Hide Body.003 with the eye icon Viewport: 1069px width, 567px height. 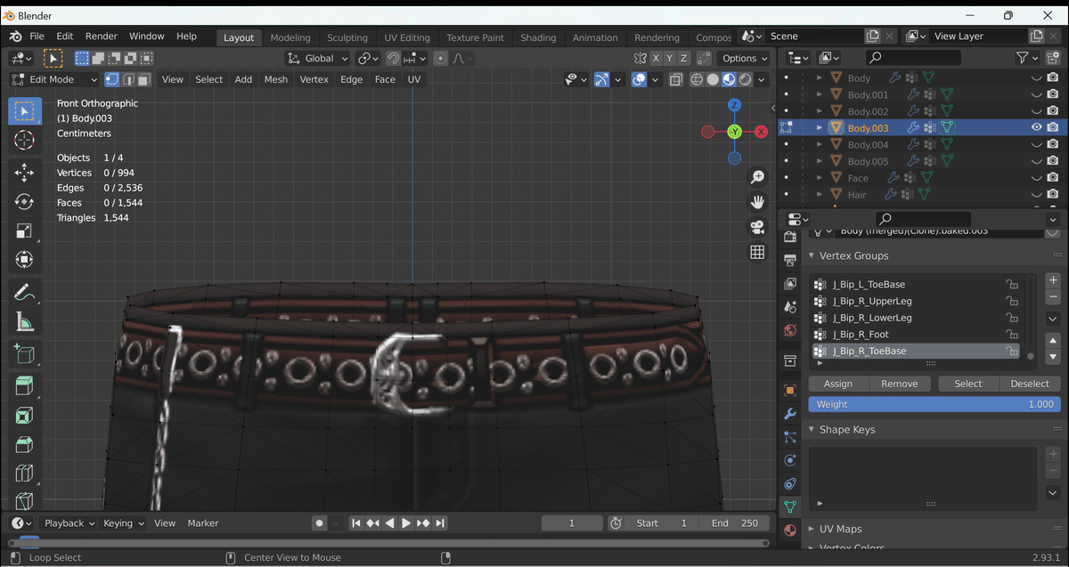[1036, 127]
